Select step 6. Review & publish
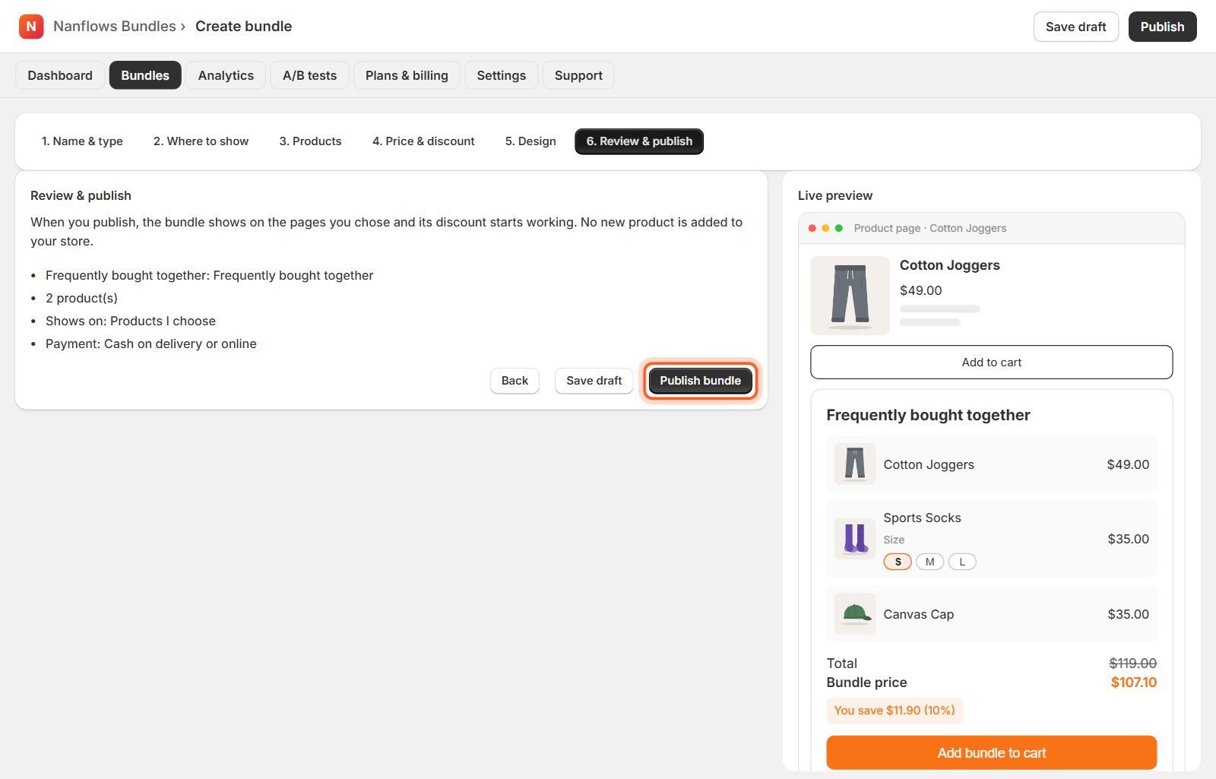Image resolution: width=1216 pixels, height=779 pixels. tap(639, 141)
